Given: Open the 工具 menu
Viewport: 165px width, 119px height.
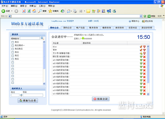Looking at the screenshot, I should click(42, 6).
